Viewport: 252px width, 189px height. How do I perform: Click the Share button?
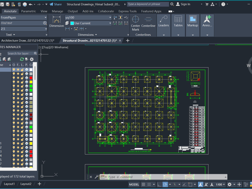(x=56, y=4)
